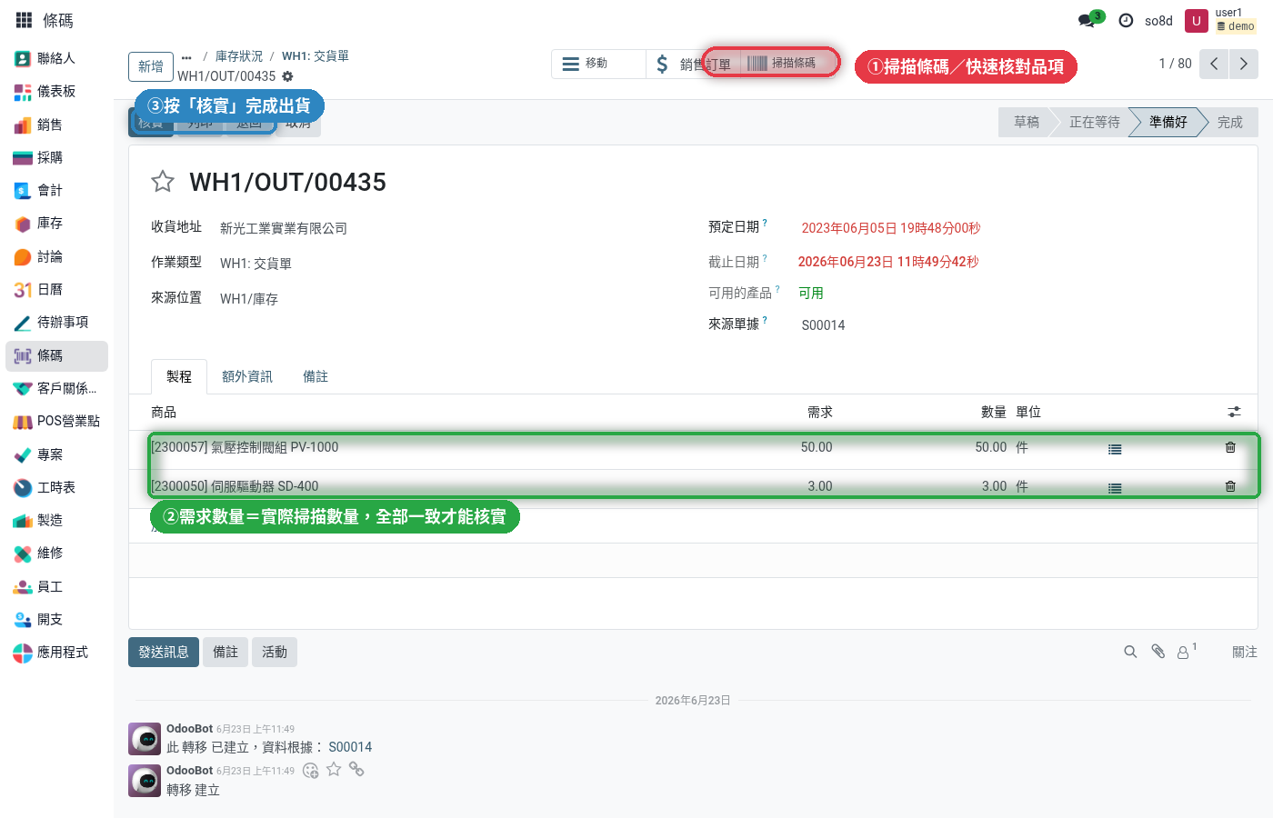Open the 條碼 app in sidebar
Image resolution: width=1273 pixels, height=818 pixels.
[x=56, y=355]
